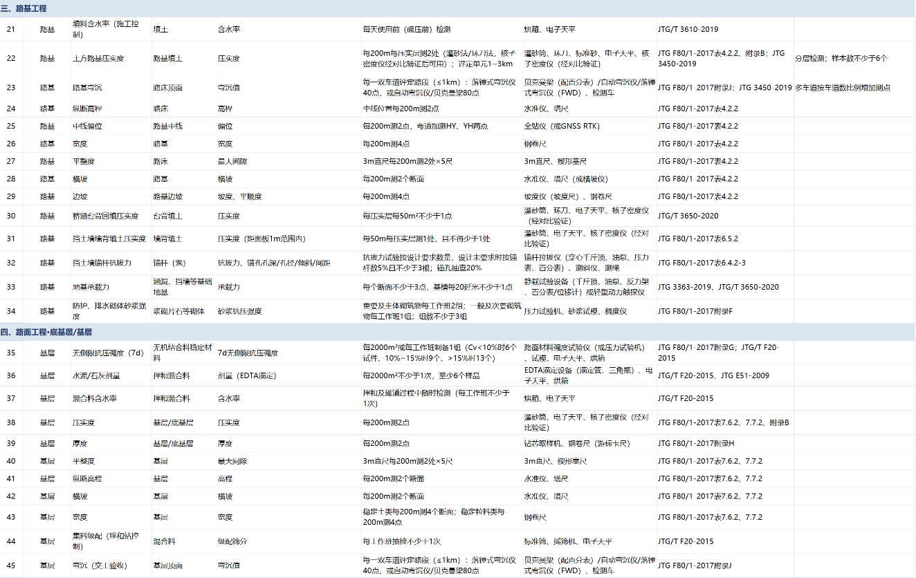Screen dimensions: 916x578
Task: Click the note "分层检测；样本数不少于6个"
Action: tap(841, 59)
